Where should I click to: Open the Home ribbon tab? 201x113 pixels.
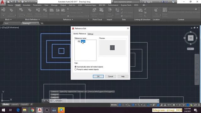10,5
